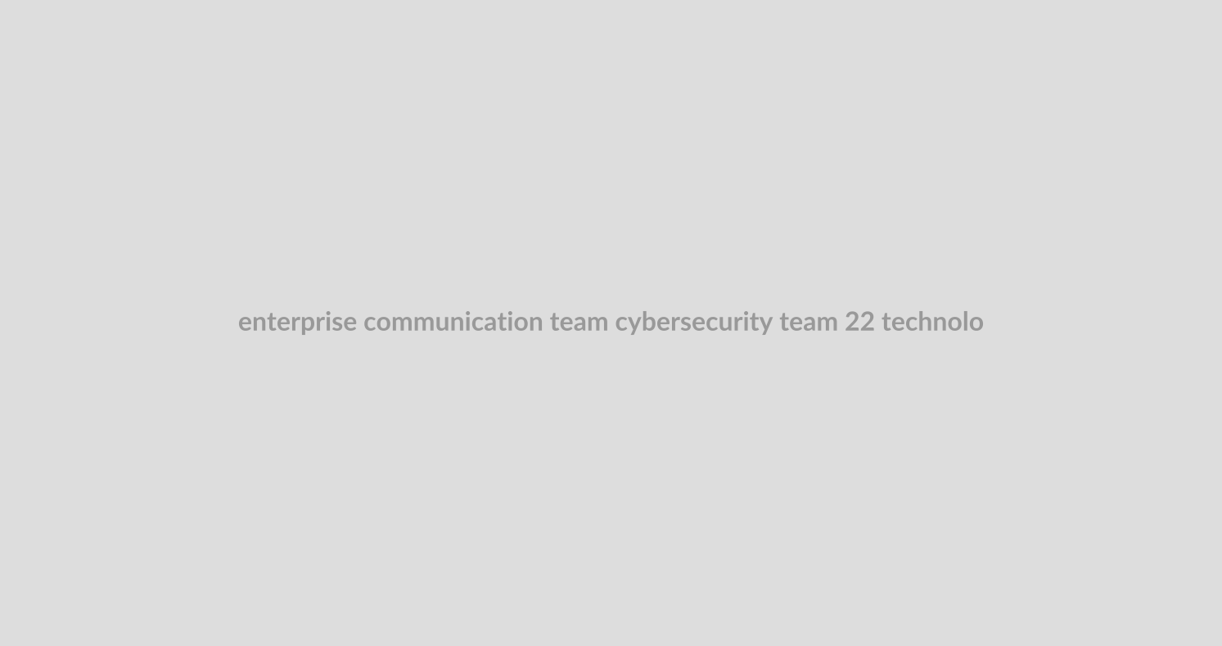Image resolution: width=1222 pixels, height=646 pixels.
Task: Click the word "cybersecurity"
Action: [x=693, y=322]
